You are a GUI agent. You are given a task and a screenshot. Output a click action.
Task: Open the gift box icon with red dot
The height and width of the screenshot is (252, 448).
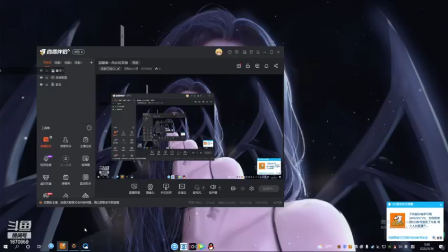pyautogui.click(x=239, y=66)
